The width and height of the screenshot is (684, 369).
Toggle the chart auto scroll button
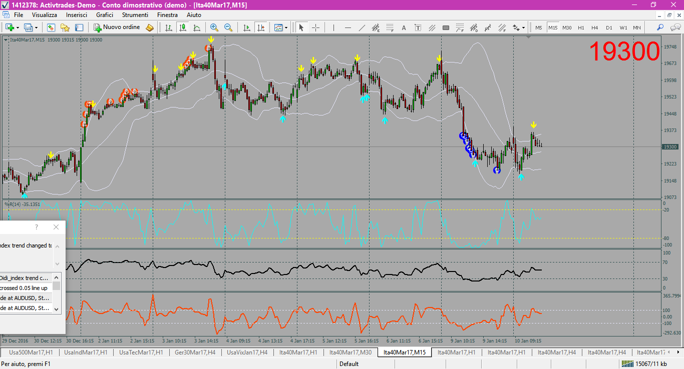[x=246, y=27]
